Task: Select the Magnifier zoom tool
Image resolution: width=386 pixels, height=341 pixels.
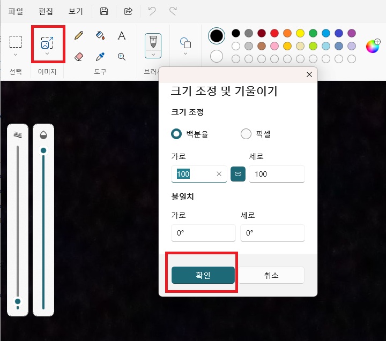Action: point(122,57)
